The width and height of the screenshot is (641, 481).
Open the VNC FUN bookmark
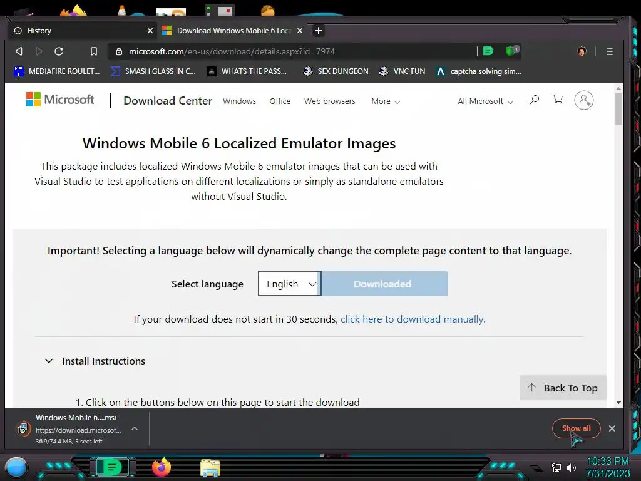pyautogui.click(x=402, y=71)
